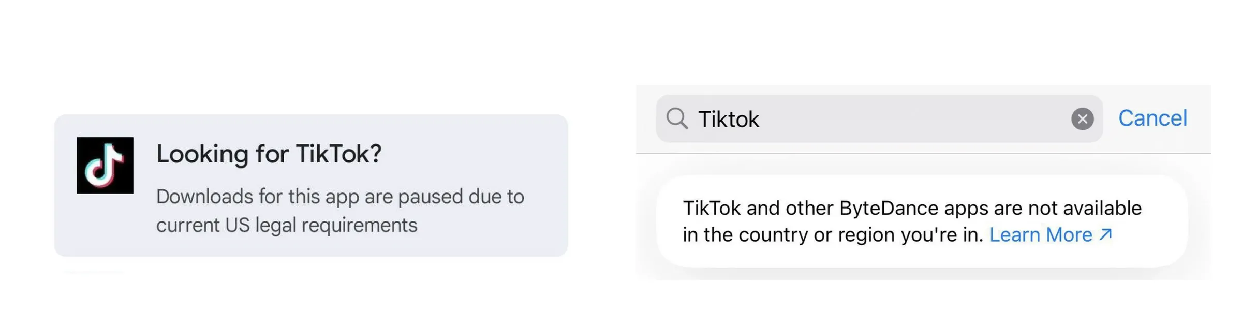Click the ByteDance apps not available message
This screenshot has width=1242, height=326.
tap(912, 221)
